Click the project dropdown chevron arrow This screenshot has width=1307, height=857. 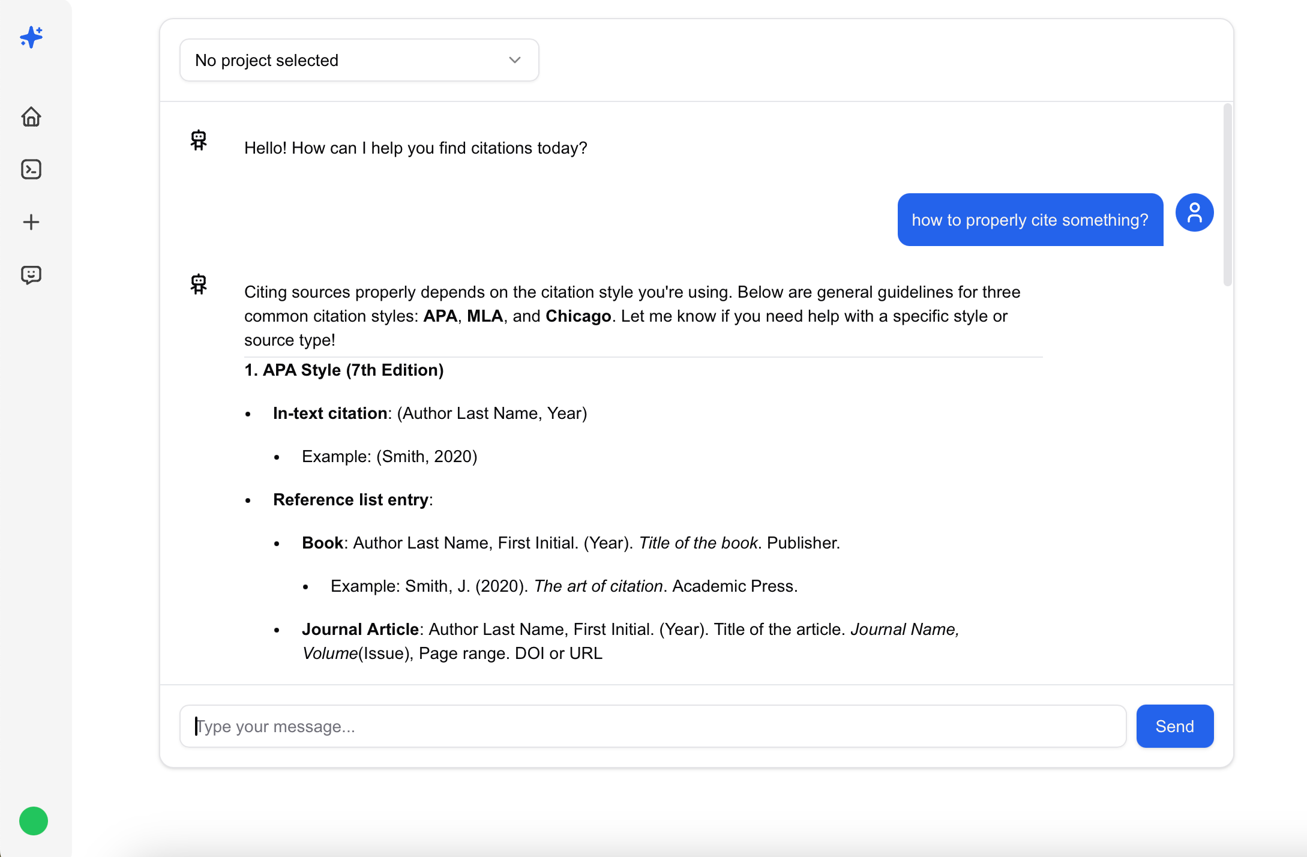(x=514, y=60)
